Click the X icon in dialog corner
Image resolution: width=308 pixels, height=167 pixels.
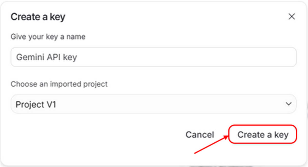tap(291, 17)
